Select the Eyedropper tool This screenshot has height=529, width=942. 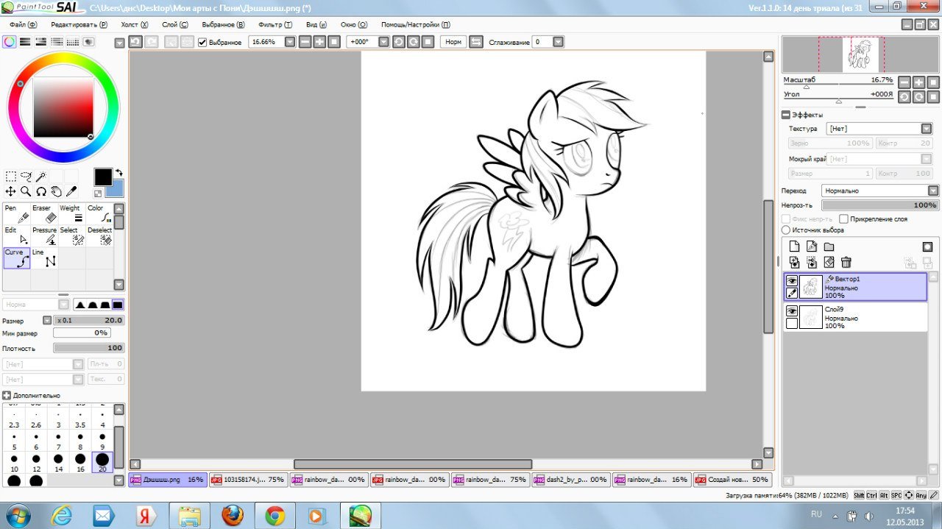click(71, 191)
